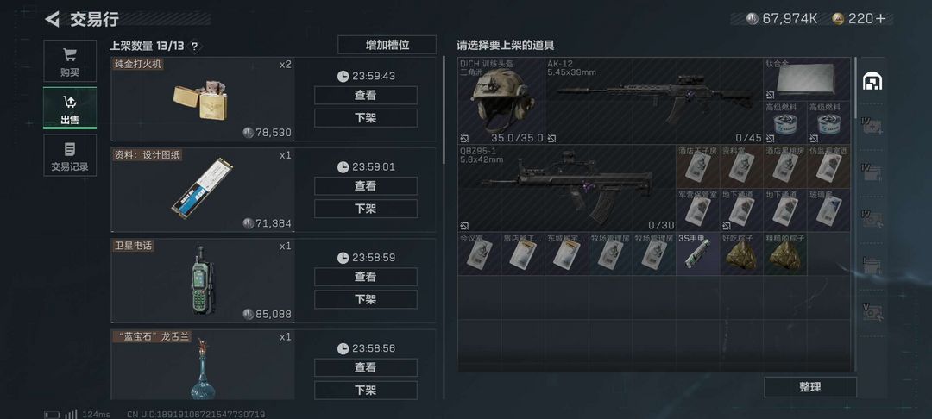This screenshot has width=932, height=419.
Task: Click the 220+ gold currency icon
Action: pos(837,18)
